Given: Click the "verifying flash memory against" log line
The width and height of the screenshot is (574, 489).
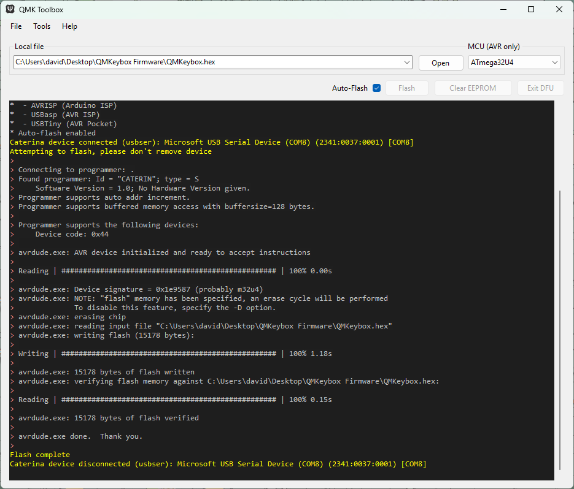Looking at the screenshot, I should point(229,381).
